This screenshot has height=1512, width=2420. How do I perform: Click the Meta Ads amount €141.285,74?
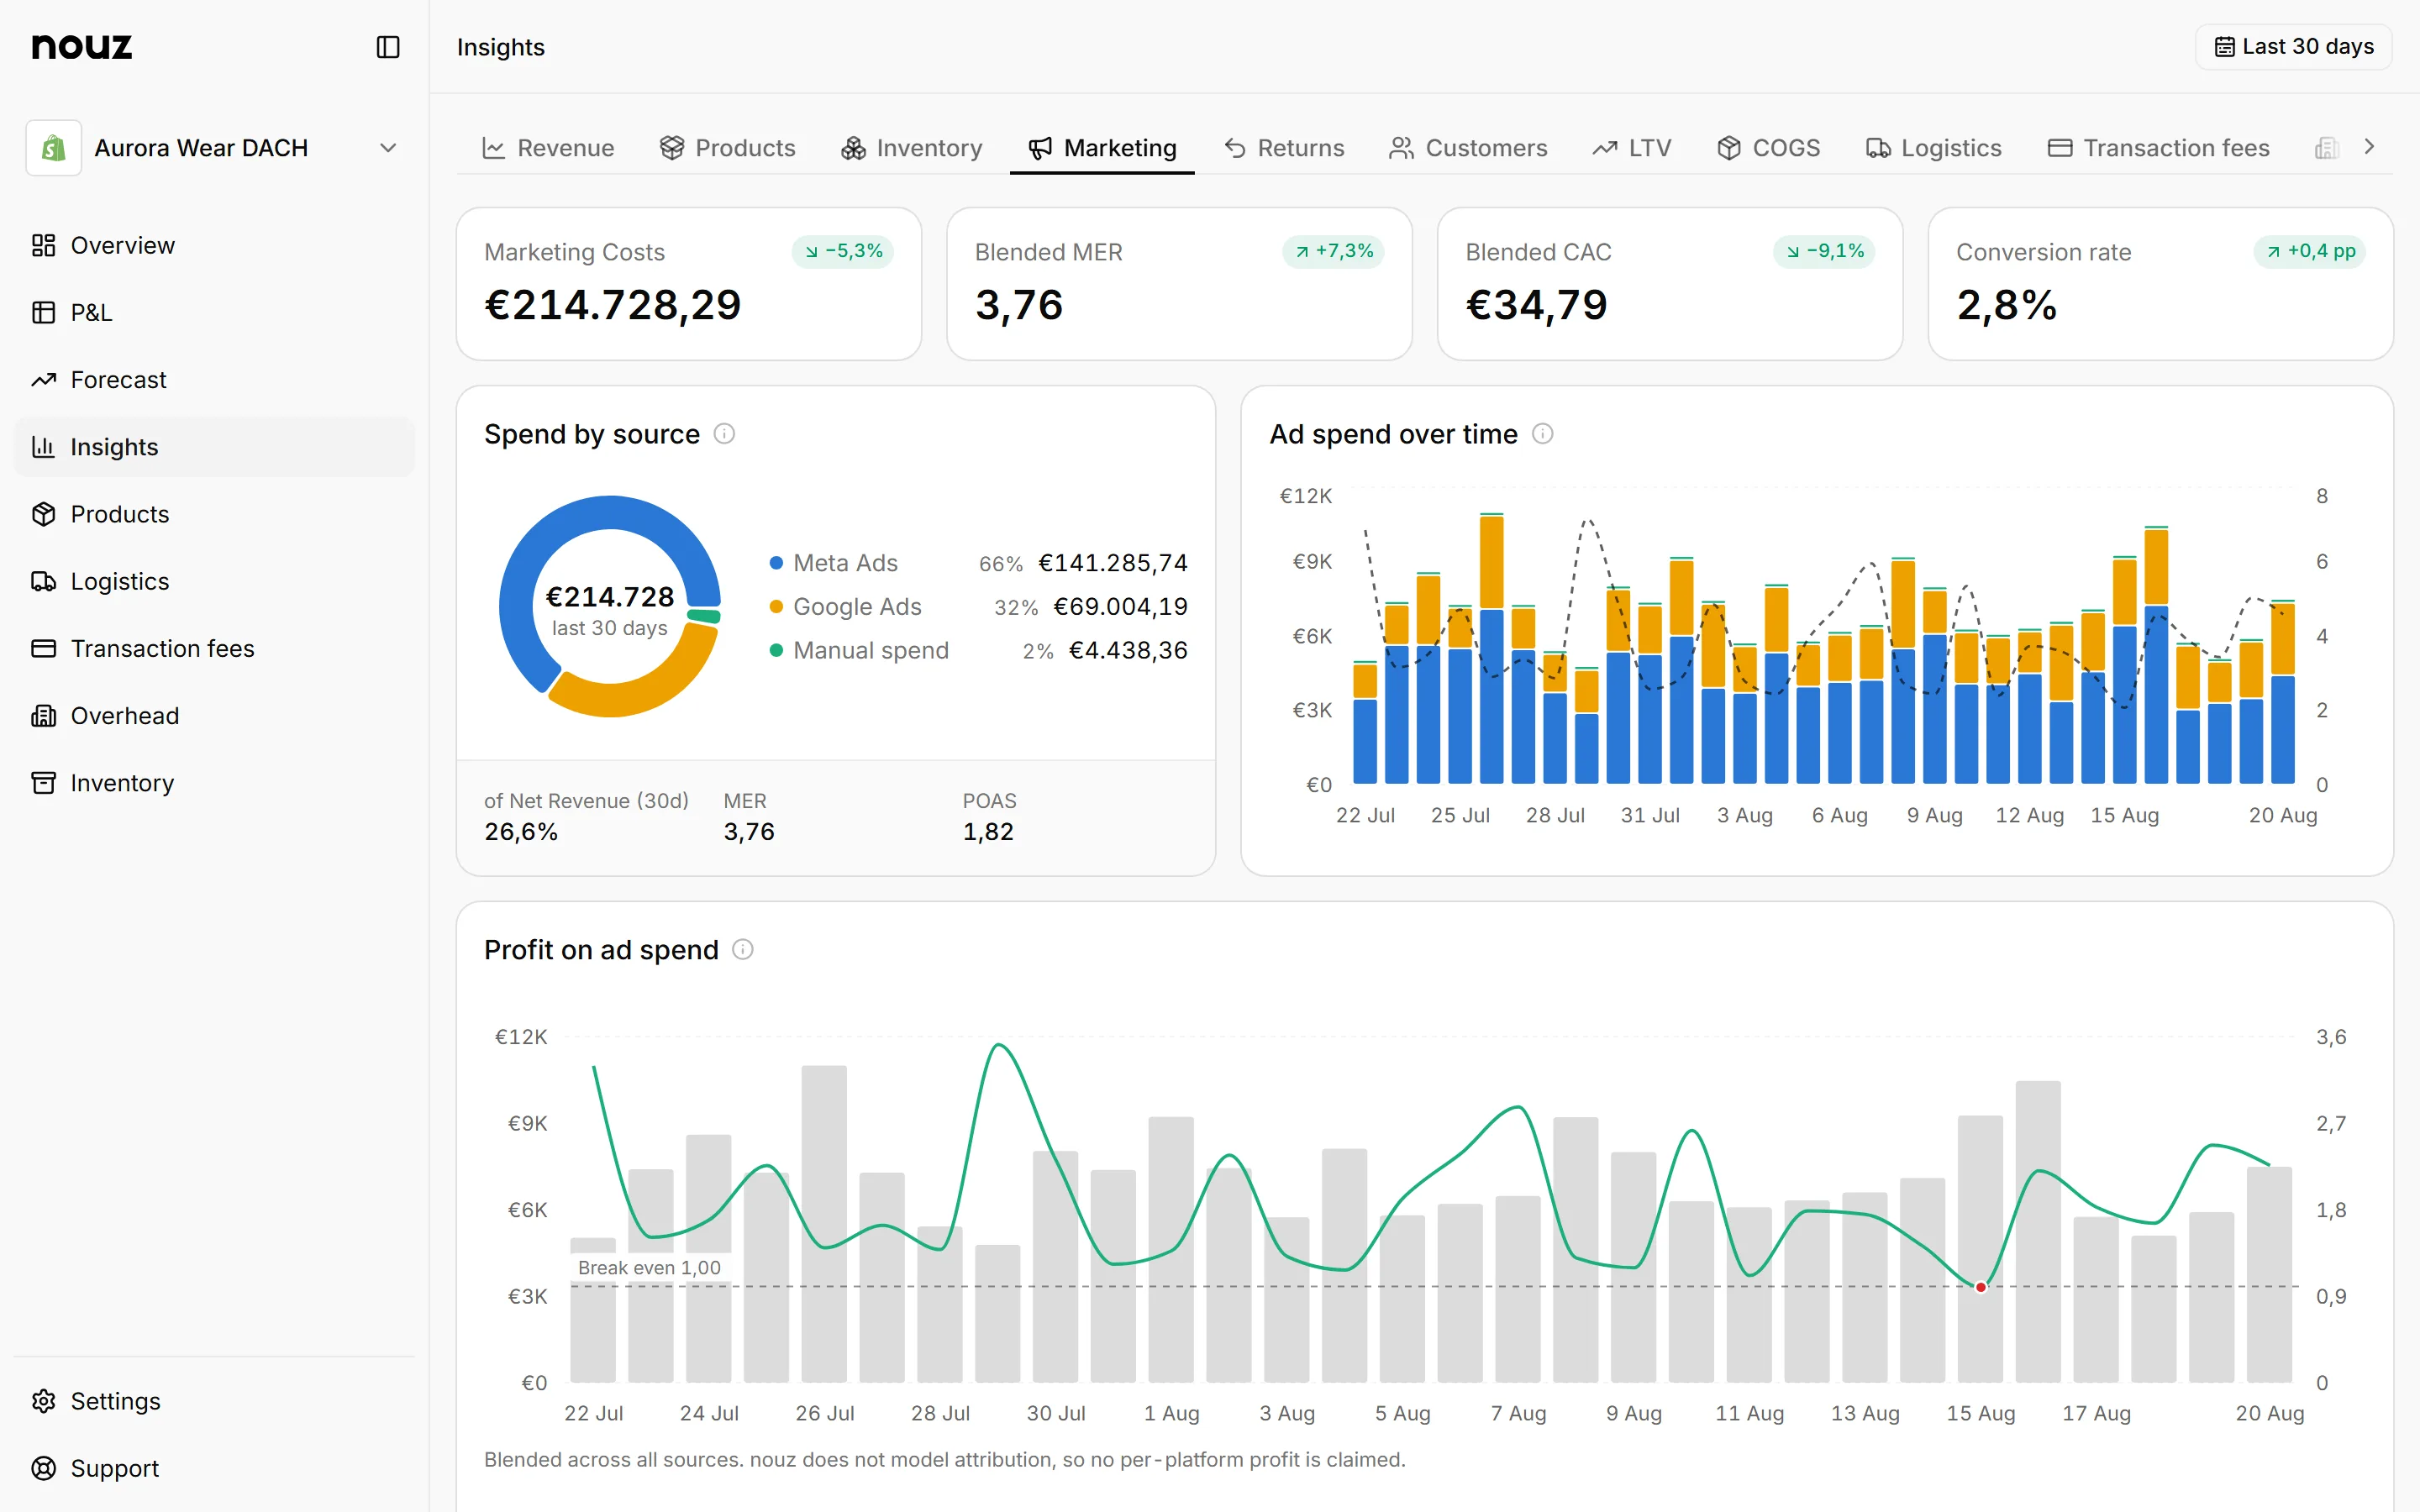click(x=1113, y=563)
